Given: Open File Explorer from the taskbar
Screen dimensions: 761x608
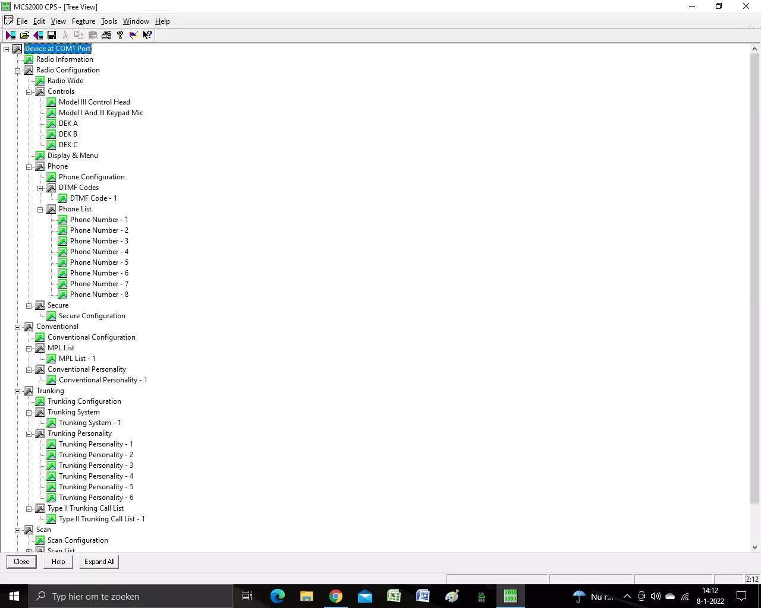Looking at the screenshot, I should [x=307, y=596].
